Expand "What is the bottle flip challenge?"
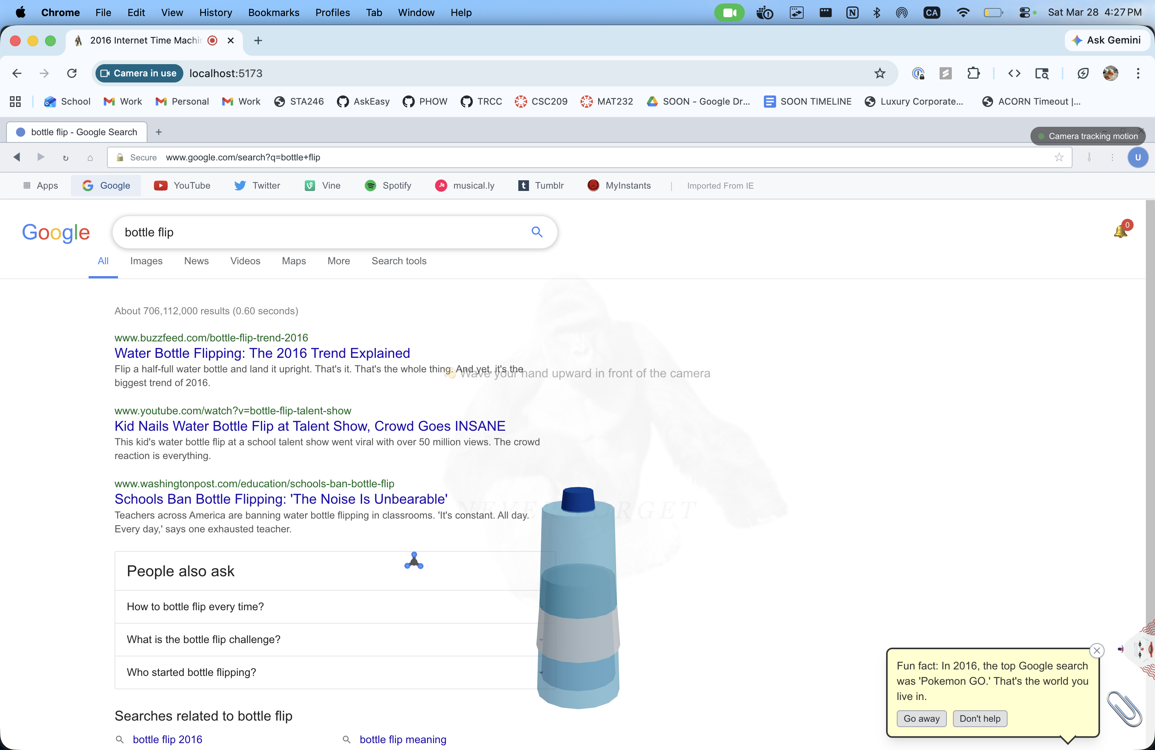This screenshot has width=1155, height=750. click(x=203, y=639)
